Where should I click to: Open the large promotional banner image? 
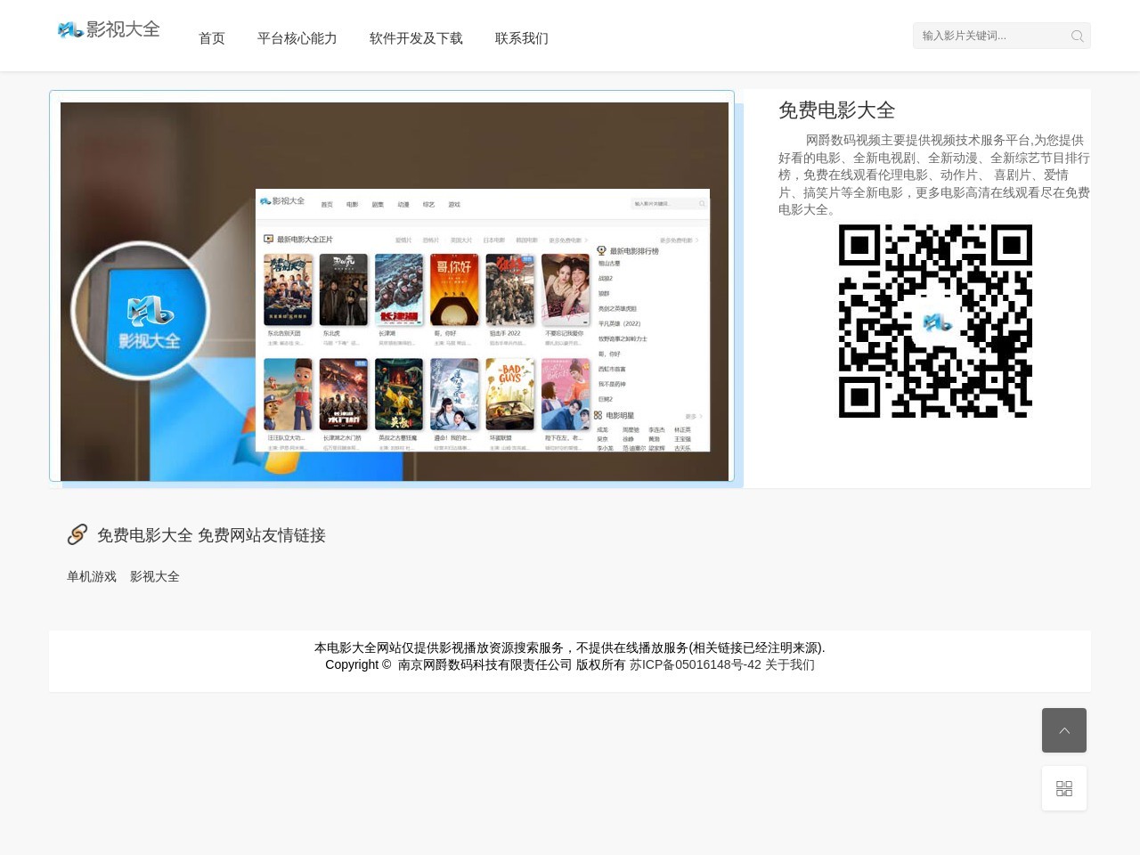tap(395, 291)
